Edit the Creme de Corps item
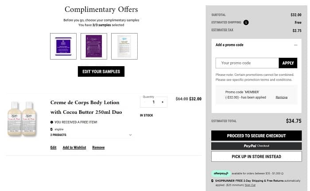The image size is (310, 191). click(53, 147)
